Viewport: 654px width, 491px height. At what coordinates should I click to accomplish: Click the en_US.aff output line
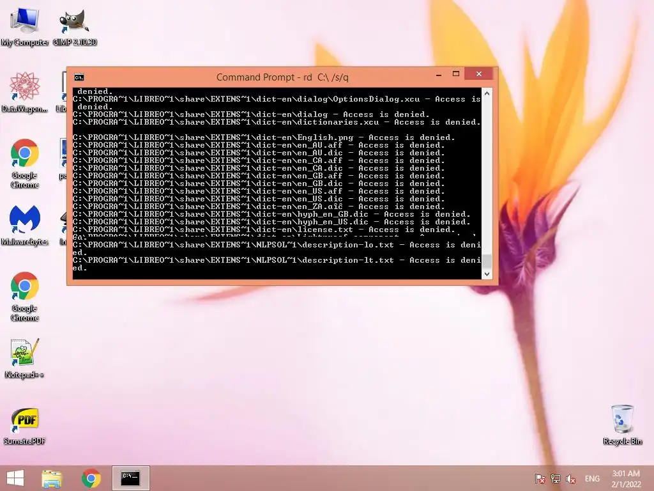point(259,191)
